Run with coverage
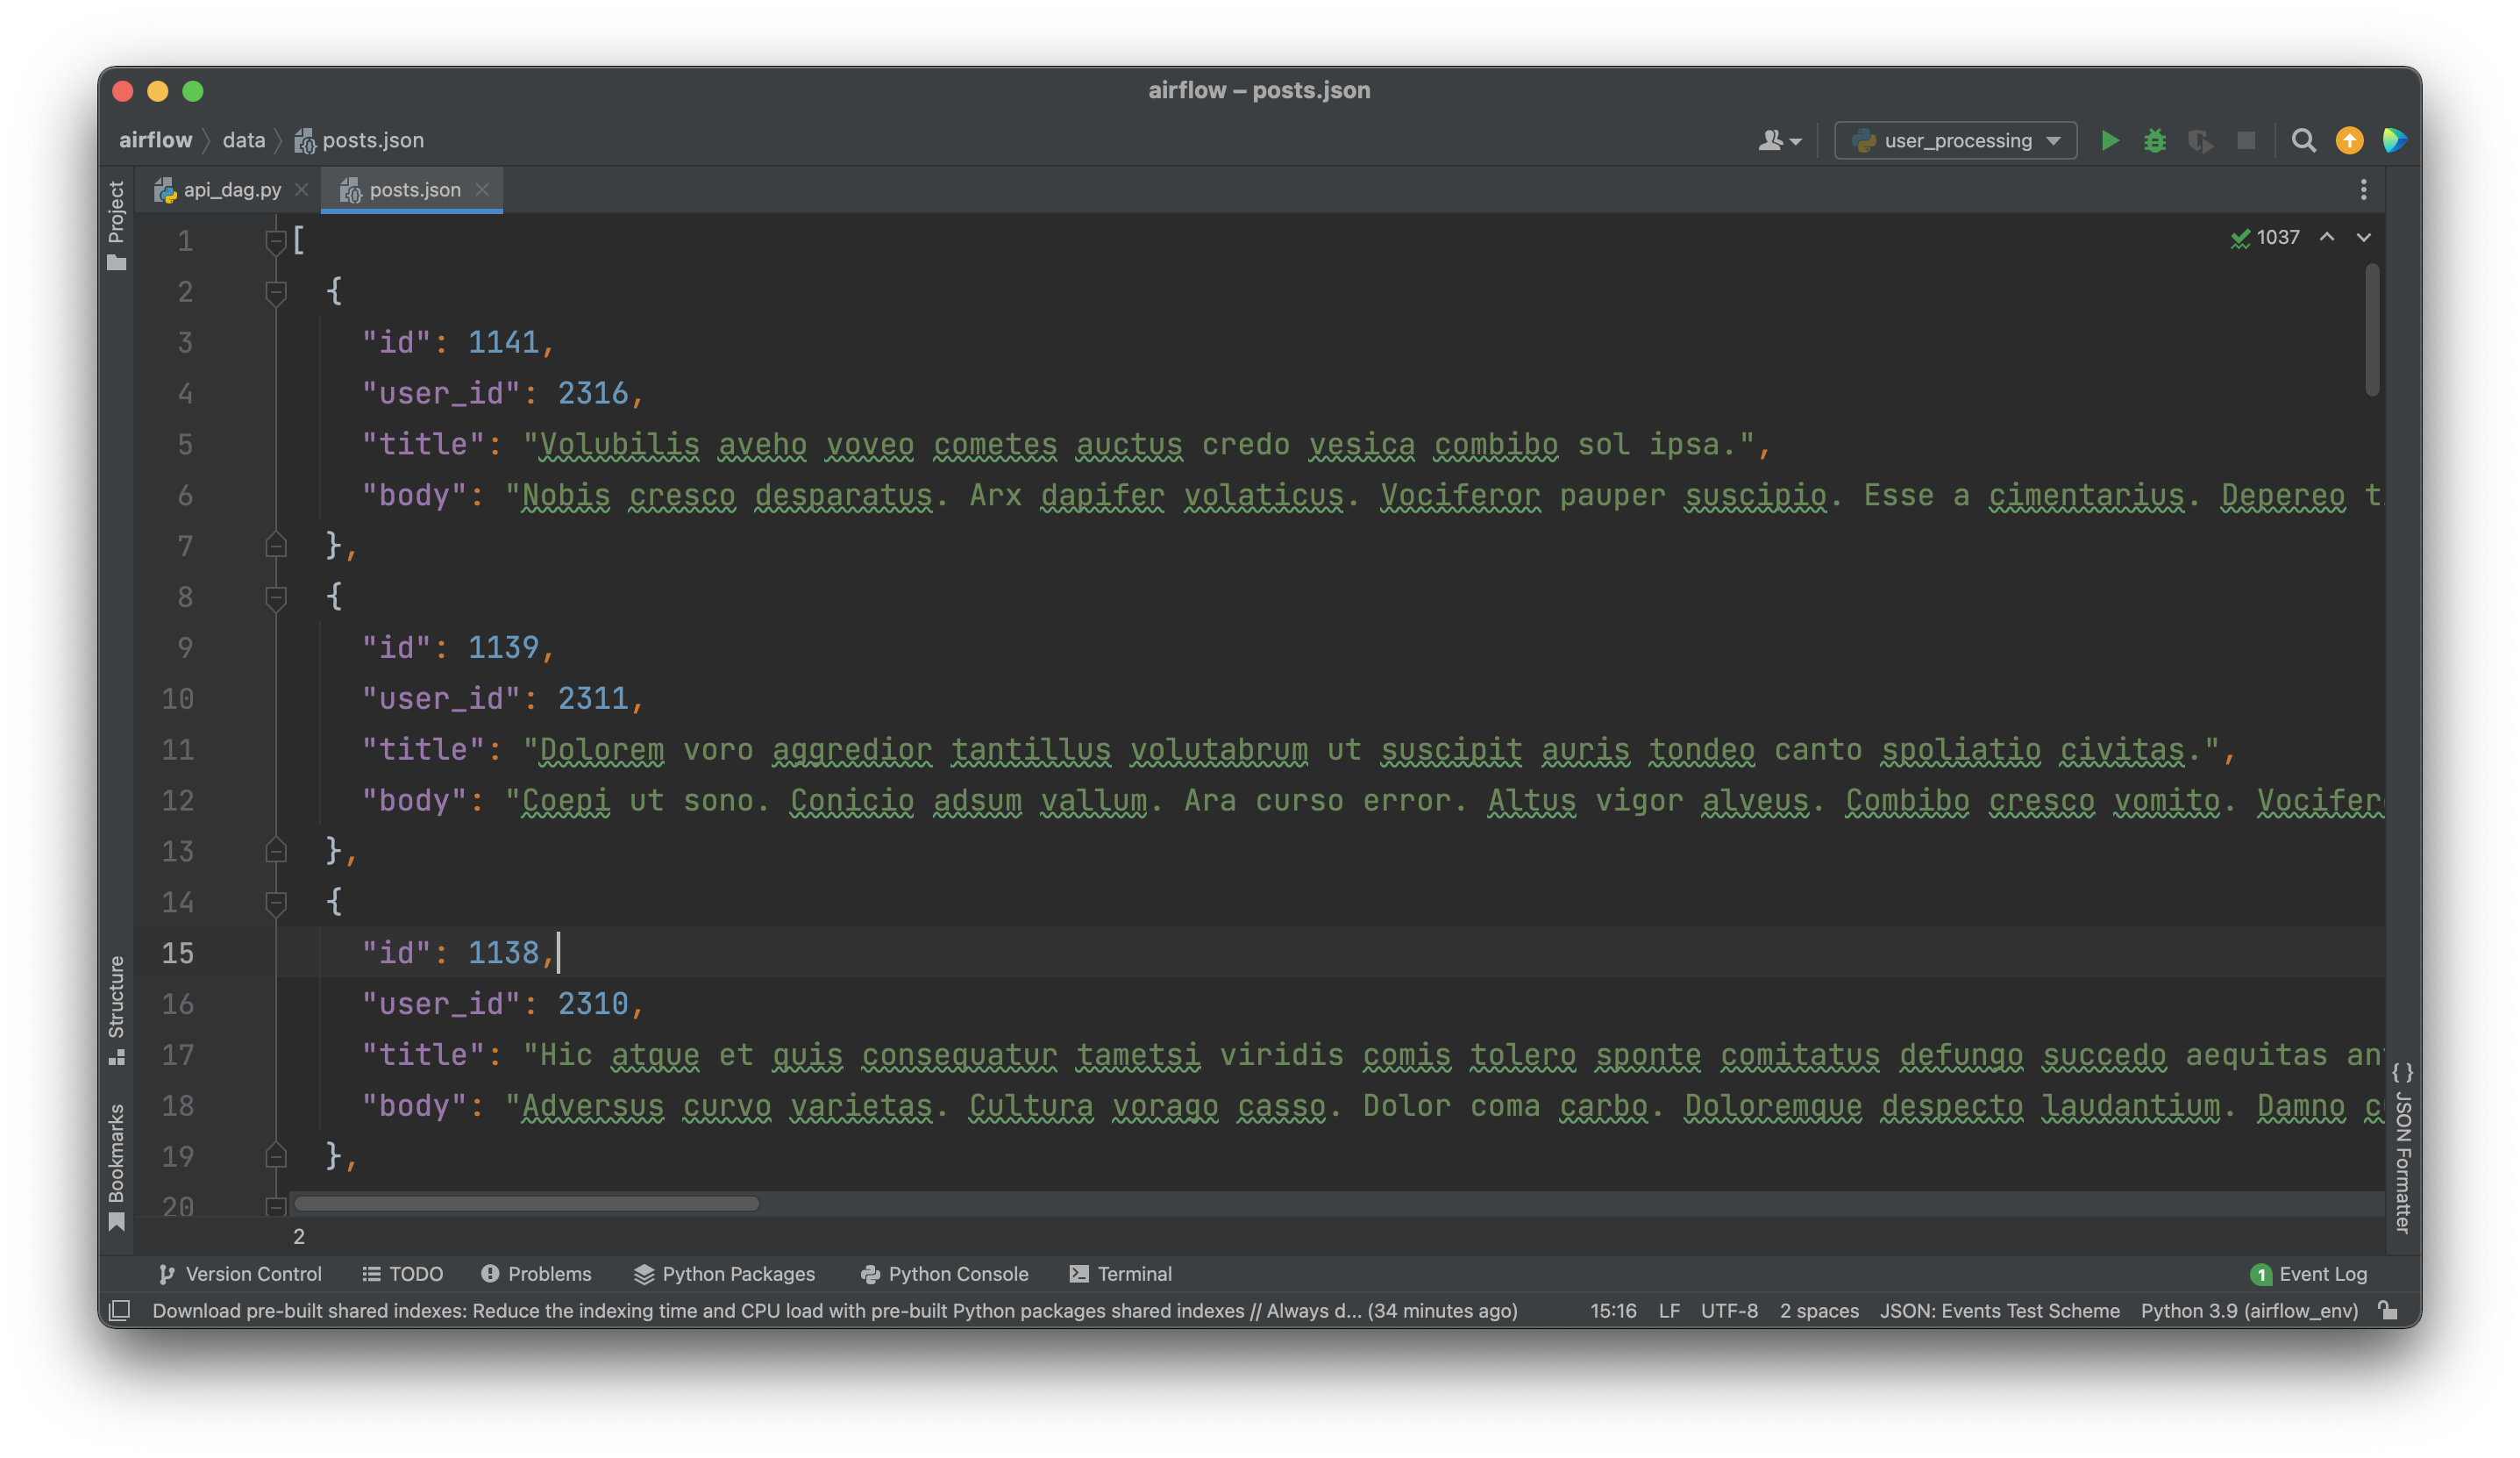The image size is (2520, 1458). pyautogui.click(x=2200, y=140)
